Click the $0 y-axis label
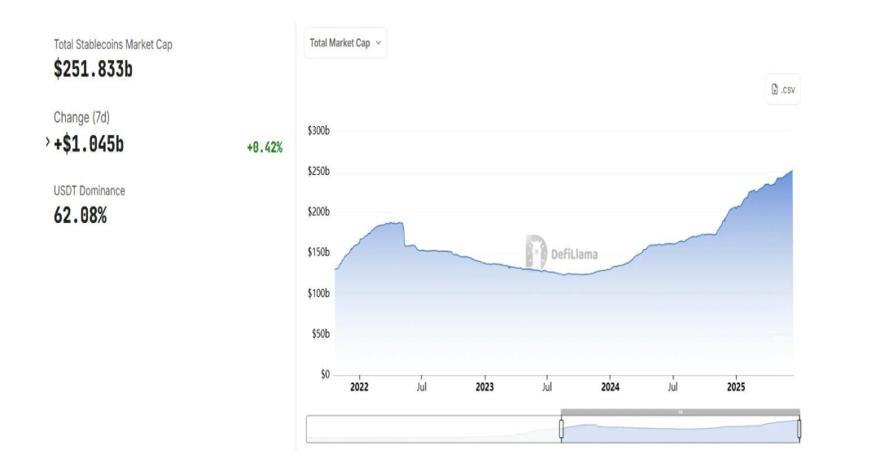Viewport: 871px width, 472px height. click(324, 374)
